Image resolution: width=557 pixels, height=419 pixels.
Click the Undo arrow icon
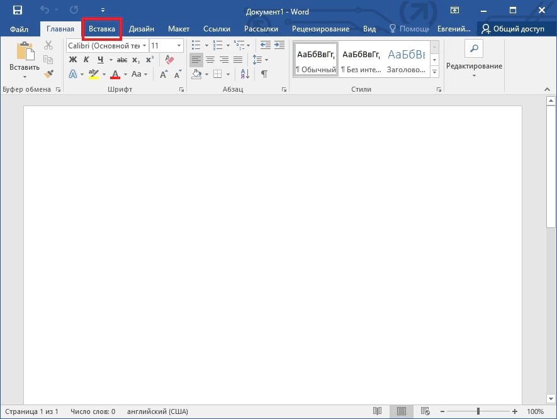[45, 10]
